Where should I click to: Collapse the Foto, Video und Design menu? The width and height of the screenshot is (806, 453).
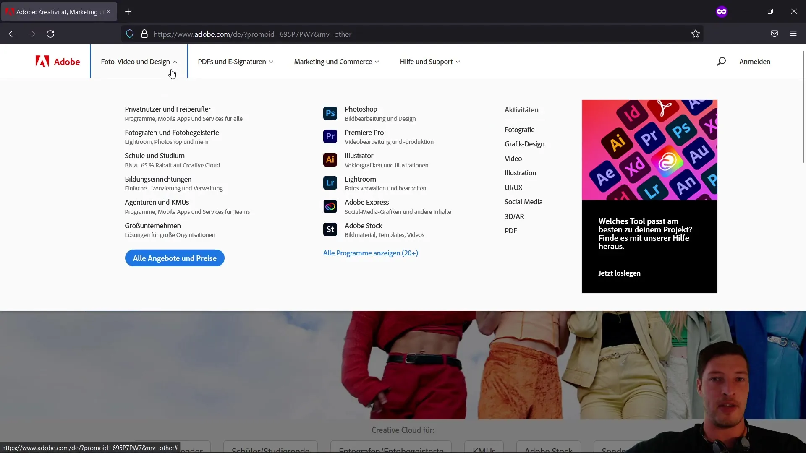(x=139, y=62)
